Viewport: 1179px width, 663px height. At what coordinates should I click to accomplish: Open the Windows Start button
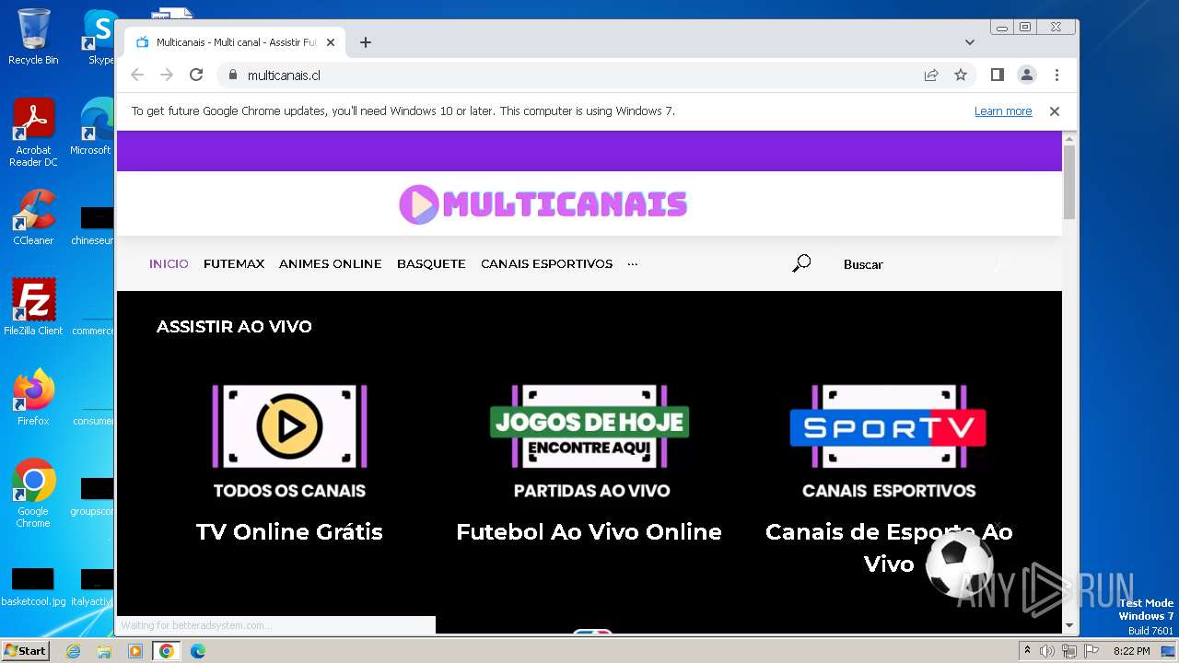[x=26, y=651]
